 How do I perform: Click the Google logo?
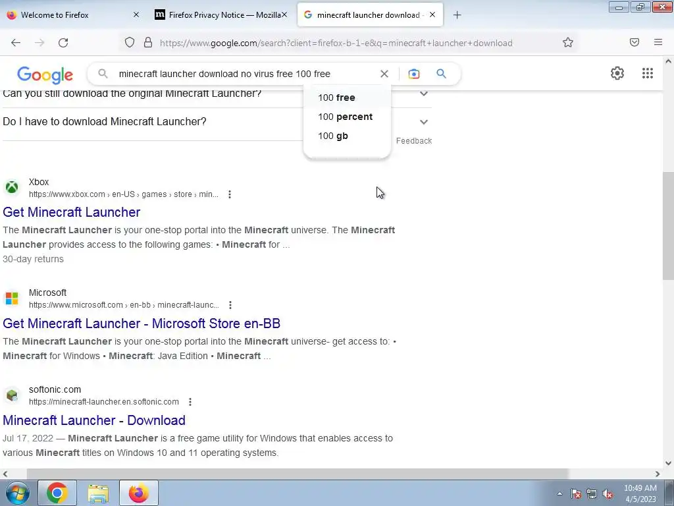(45, 75)
